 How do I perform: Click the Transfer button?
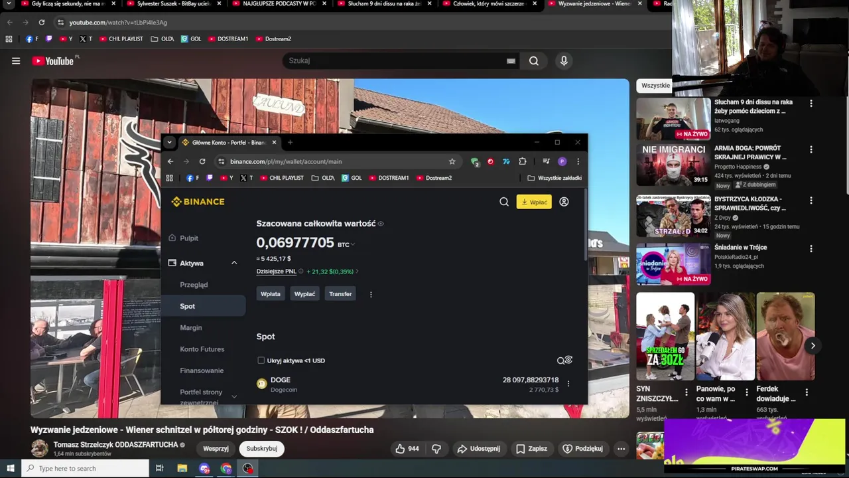pyautogui.click(x=340, y=294)
